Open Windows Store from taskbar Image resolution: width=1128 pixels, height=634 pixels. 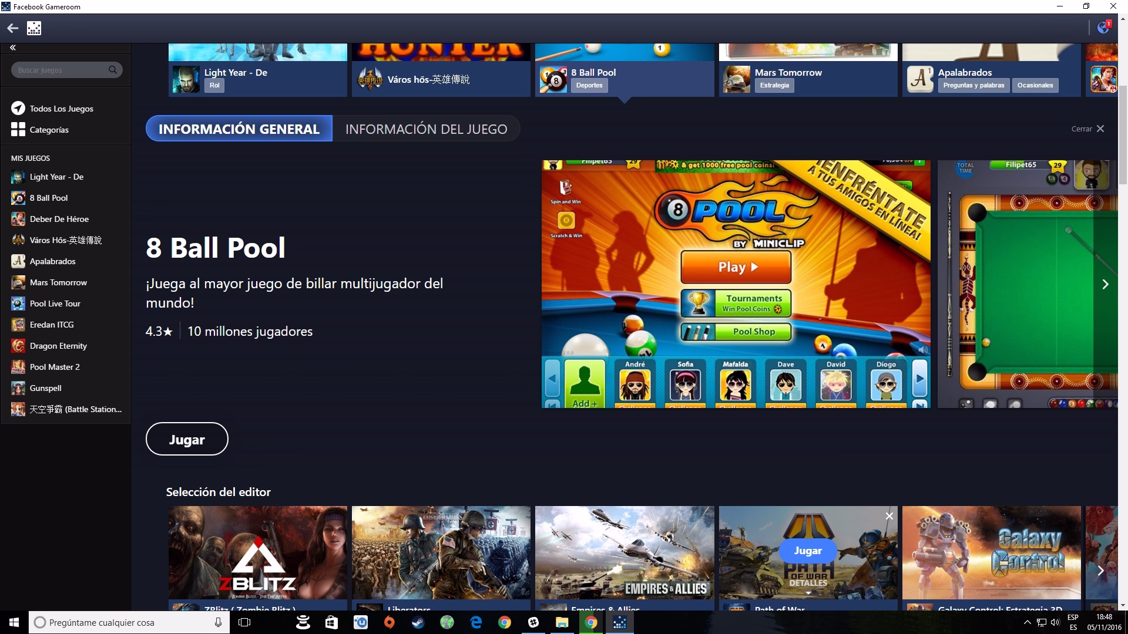click(331, 622)
